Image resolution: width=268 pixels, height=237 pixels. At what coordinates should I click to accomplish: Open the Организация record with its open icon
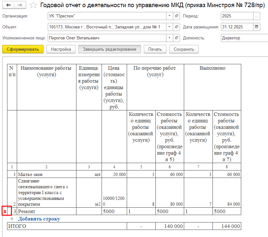177,16
